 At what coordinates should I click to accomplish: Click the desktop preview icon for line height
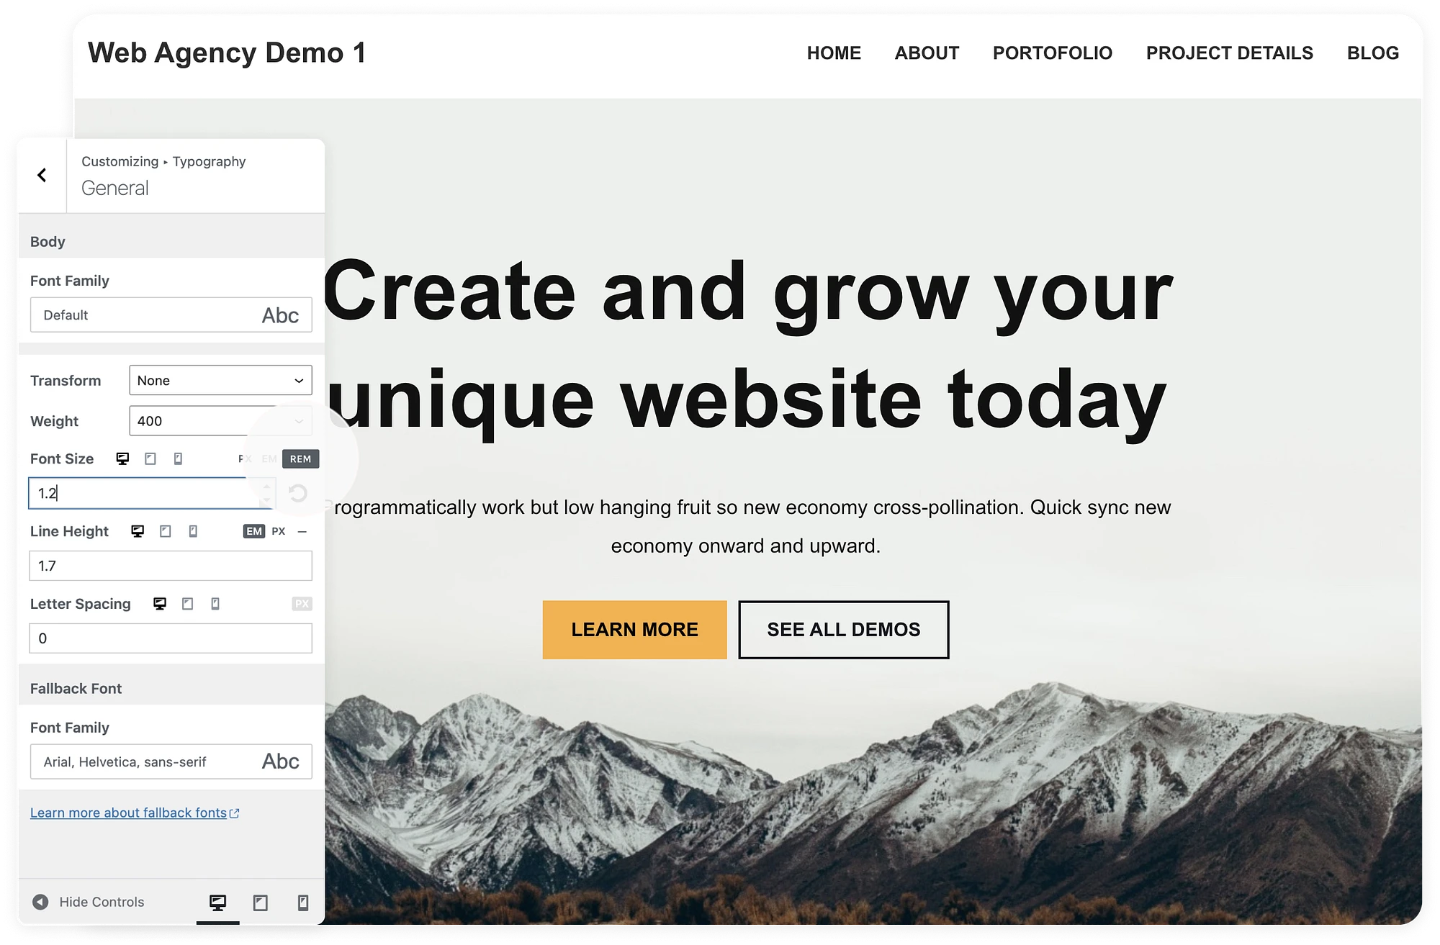click(x=137, y=530)
